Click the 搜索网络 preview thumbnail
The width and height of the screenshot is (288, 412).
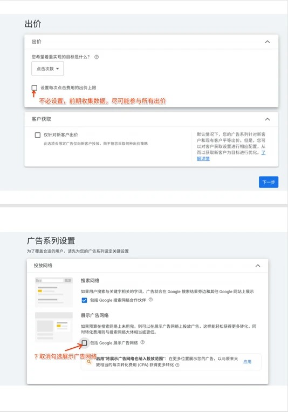54,292
